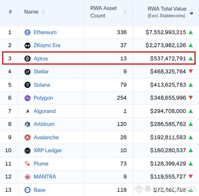Open the Solana network link
The width and height of the screenshot is (199, 196).
tap(42, 85)
